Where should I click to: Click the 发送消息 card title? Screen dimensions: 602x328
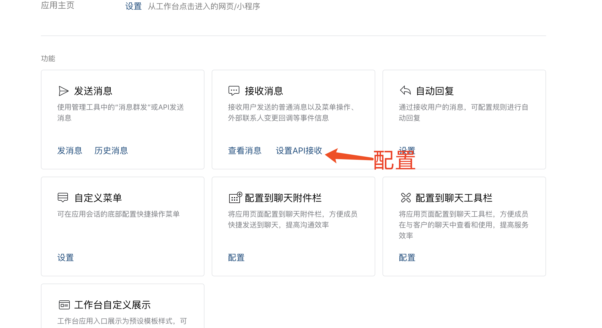(x=93, y=91)
